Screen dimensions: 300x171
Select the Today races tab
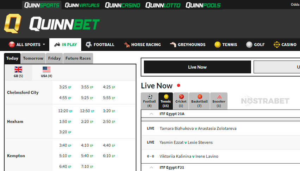(12, 58)
